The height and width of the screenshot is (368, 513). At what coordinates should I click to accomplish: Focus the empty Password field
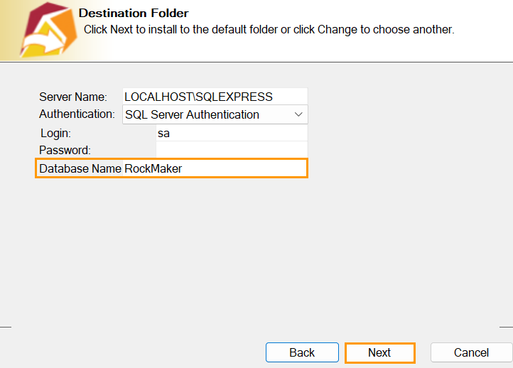click(232, 150)
